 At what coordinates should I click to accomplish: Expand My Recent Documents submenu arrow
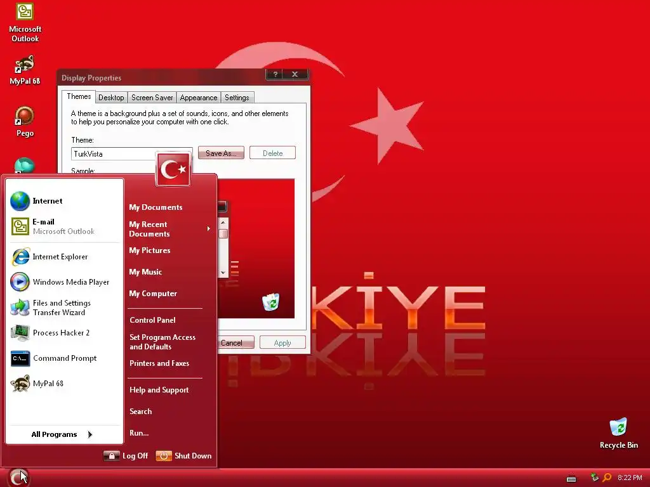pos(208,228)
